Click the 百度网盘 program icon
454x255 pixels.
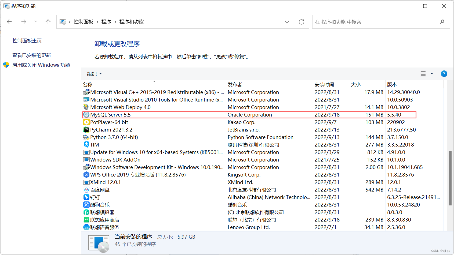(x=86, y=190)
